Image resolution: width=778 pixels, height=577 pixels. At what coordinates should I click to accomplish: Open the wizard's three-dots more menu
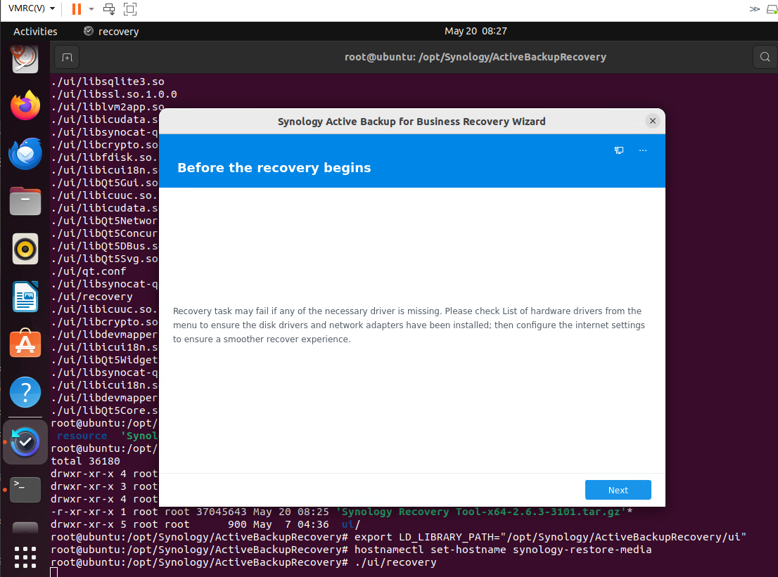click(642, 150)
